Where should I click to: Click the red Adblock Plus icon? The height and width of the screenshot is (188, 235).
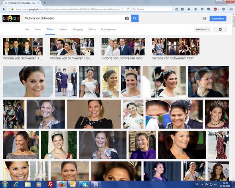point(215,9)
